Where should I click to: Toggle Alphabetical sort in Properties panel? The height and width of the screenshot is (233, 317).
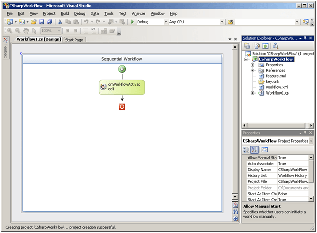pyautogui.click(x=255, y=149)
